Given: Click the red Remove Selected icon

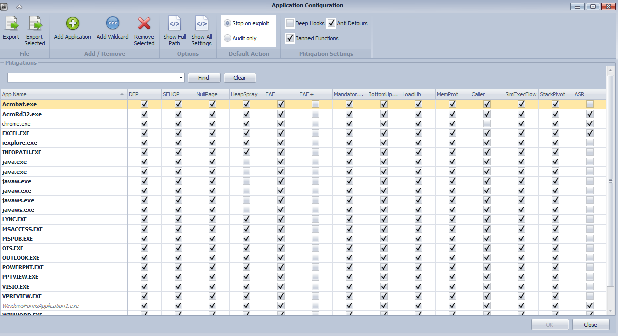Looking at the screenshot, I should click(x=144, y=23).
